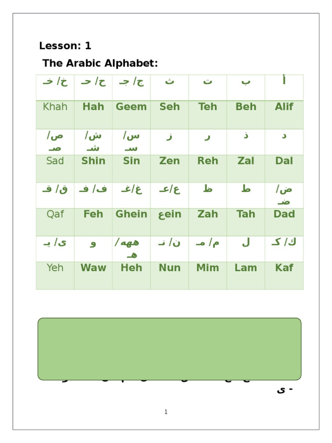This screenshot has height=443, width=332.
Task: Select the 'Waw' table cell
Action: [x=93, y=268]
